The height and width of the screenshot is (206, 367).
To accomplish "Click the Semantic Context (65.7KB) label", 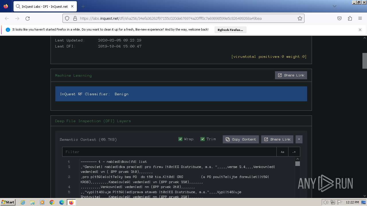I will point(88,140).
